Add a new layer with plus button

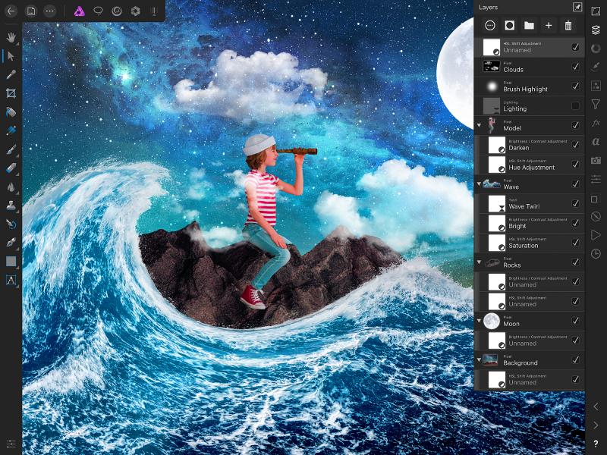coord(549,26)
